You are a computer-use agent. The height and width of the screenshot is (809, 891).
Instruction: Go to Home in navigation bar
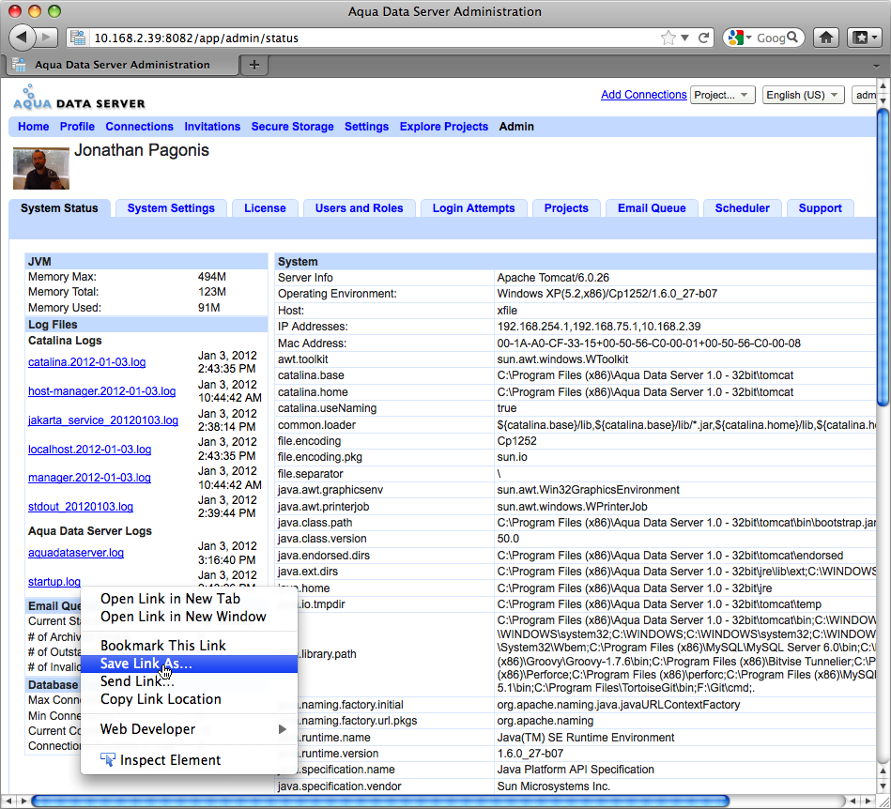coord(34,126)
